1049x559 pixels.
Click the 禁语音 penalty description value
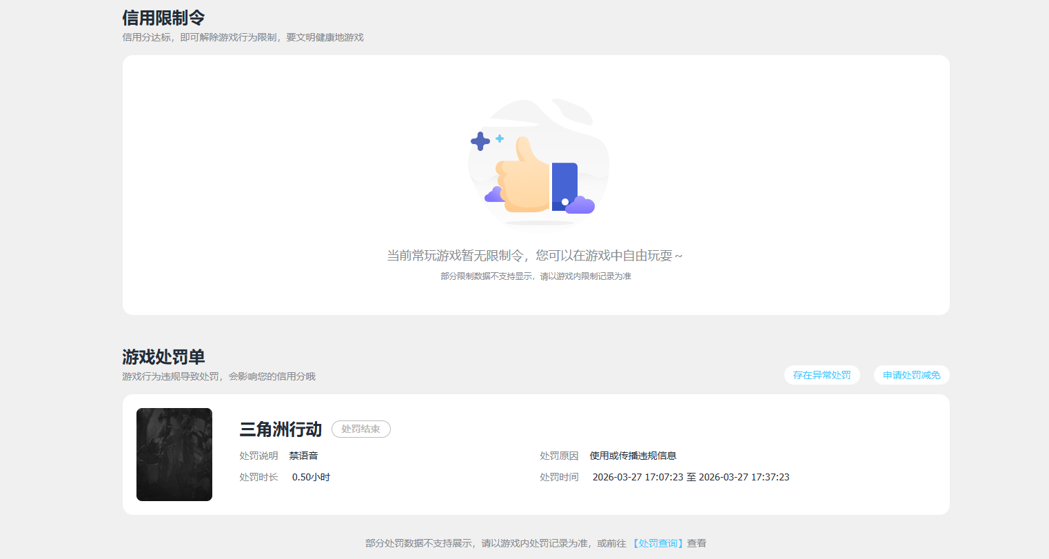[303, 456]
